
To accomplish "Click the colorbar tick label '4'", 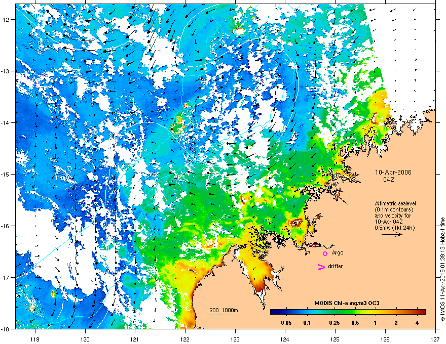I will pos(417,323).
